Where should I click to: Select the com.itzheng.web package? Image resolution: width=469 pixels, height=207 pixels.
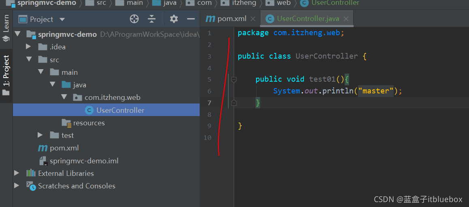click(x=113, y=97)
